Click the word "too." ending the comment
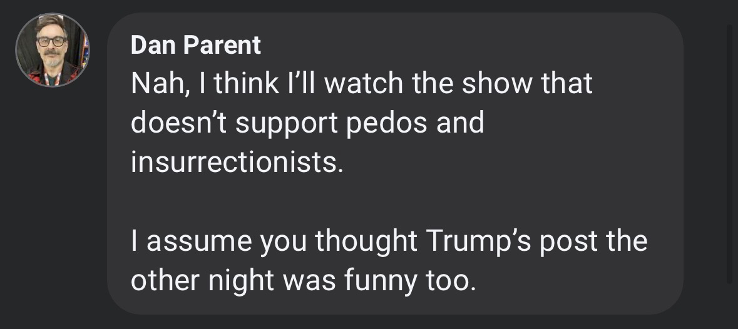 (451, 282)
